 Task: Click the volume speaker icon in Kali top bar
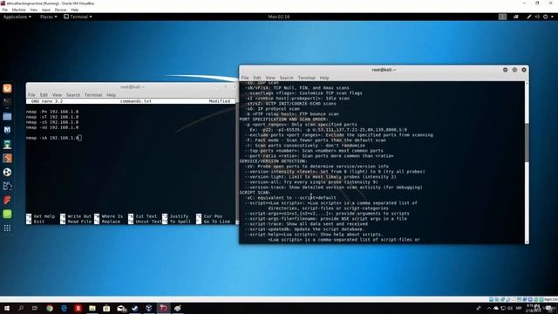tap(537, 17)
